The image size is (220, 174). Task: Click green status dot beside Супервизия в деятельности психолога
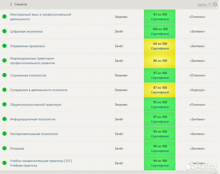pyautogui.click(x=5, y=90)
